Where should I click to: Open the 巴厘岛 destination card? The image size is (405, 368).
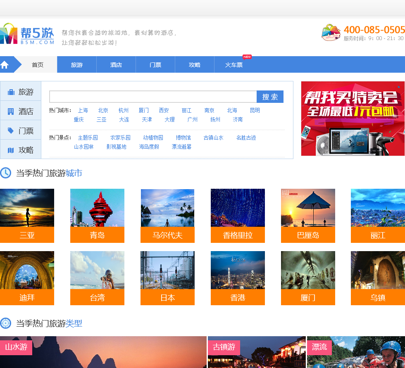coord(308,216)
